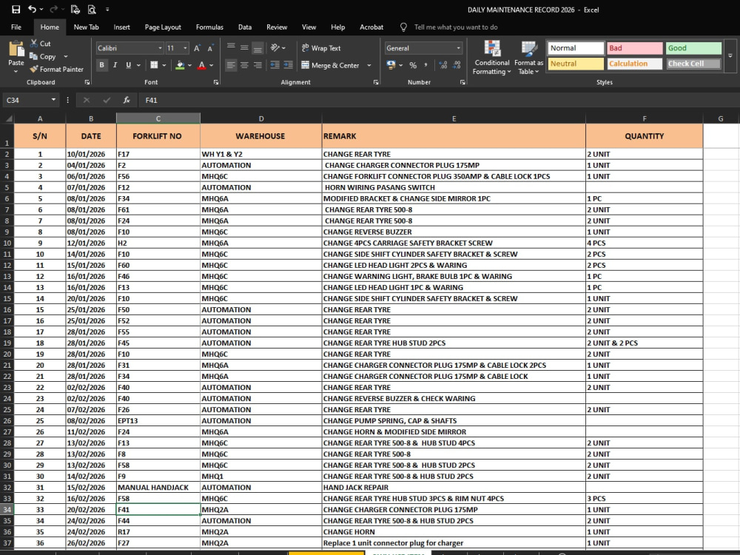This screenshot has height=555, width=740.
Task: Switch to the Data tab
Action: tap(244, 27)
